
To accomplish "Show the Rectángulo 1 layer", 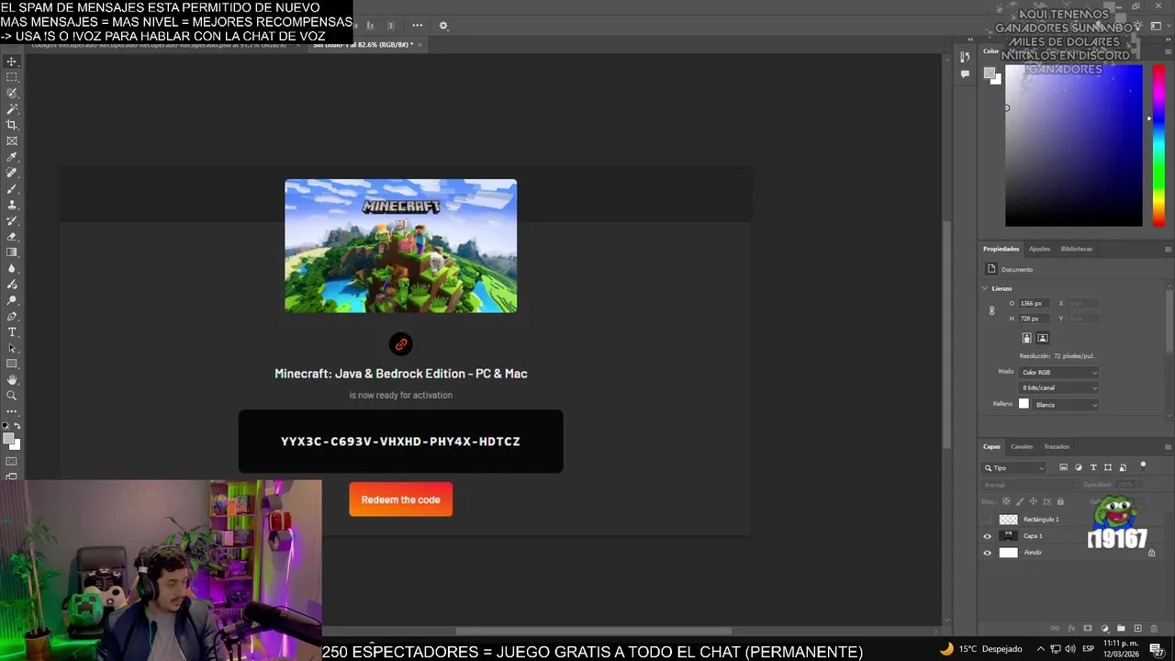I will [x=988, y=520].
